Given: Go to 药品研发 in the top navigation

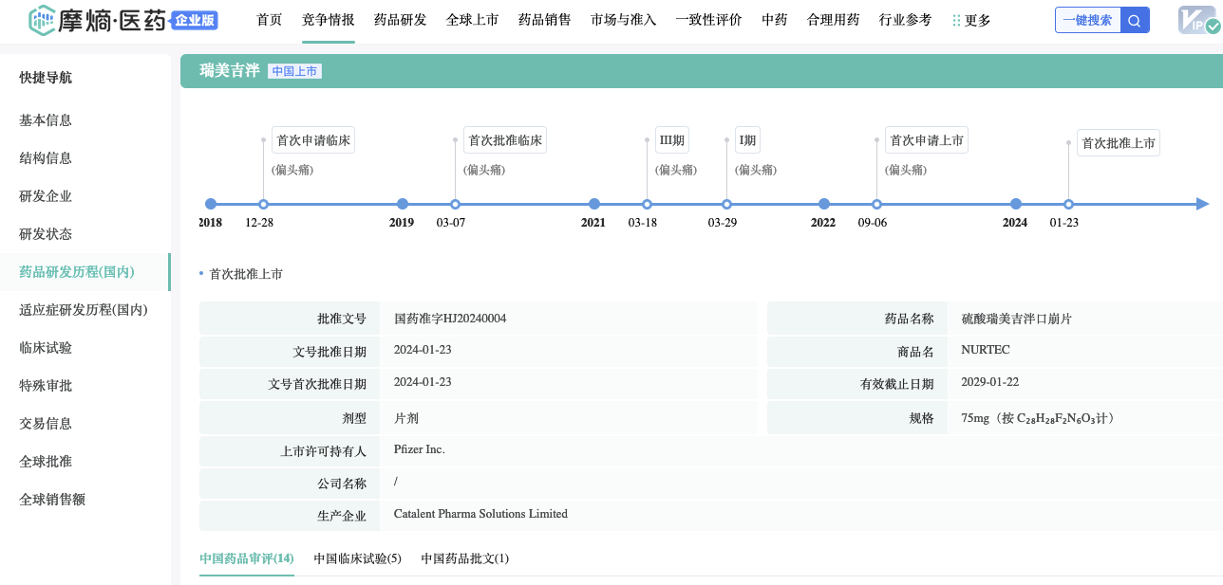Looking at the screenshot, I should (x=401, y=20).
